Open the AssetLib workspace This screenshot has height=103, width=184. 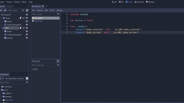tap(139, 2)
